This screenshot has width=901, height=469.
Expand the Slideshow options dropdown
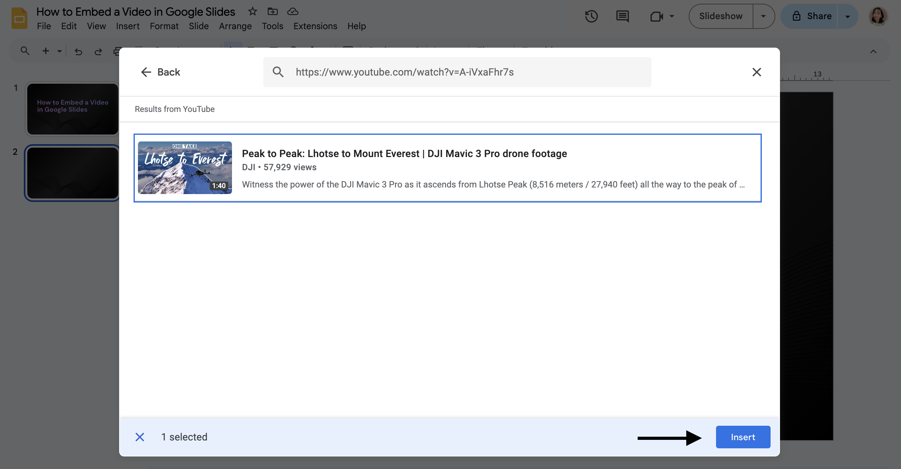(763, 16)
